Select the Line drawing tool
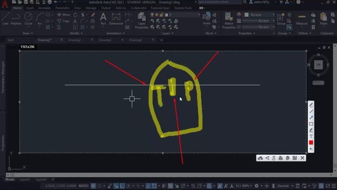Viewport: 337px width, 190px height. 5,18
